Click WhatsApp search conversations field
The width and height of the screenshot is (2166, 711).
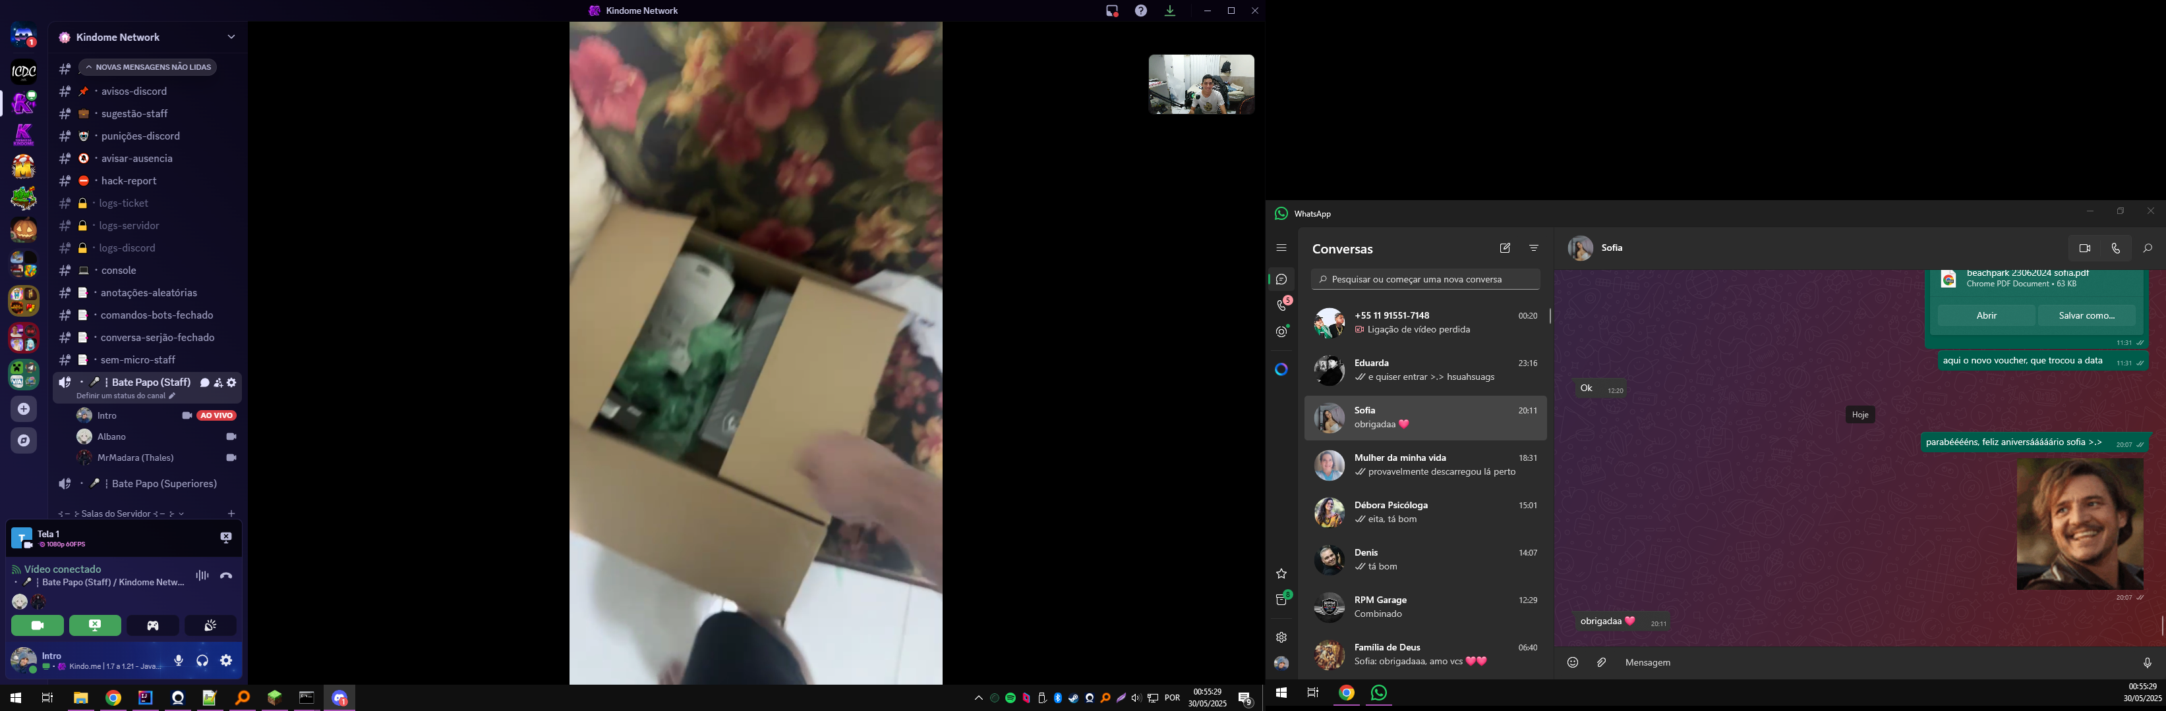tap(1426, 280)
